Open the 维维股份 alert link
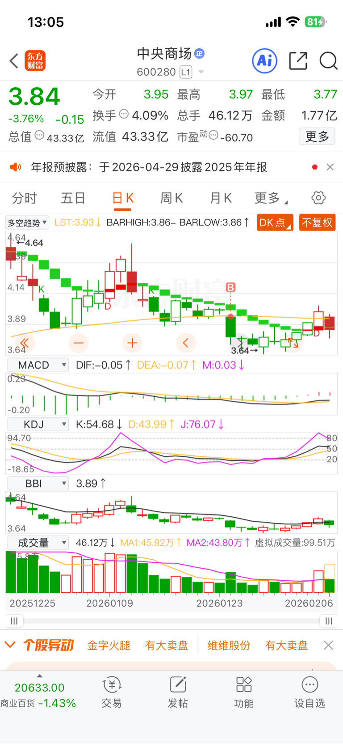This screenshot has width=343, height=744. click(x=229, y=646)
